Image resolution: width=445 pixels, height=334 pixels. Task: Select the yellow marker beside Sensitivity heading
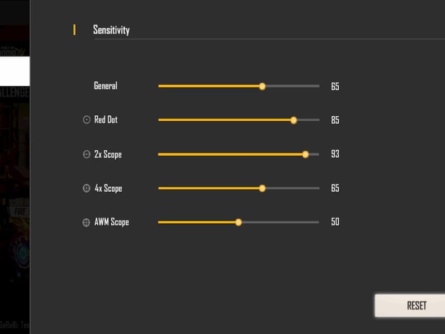coord(74,30)
